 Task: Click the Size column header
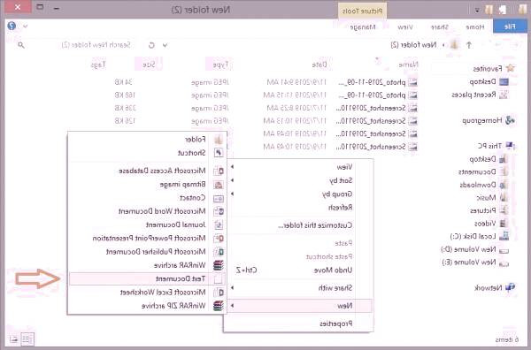149,65
